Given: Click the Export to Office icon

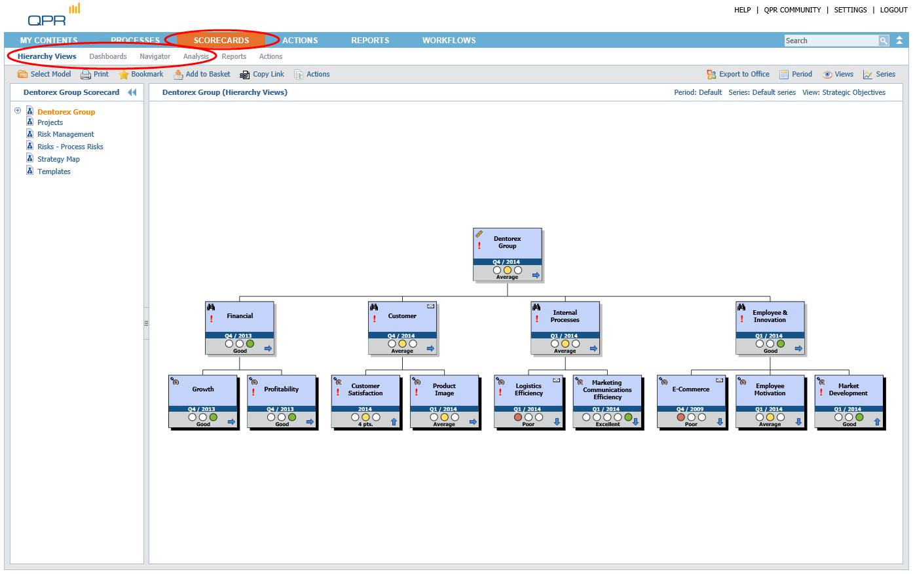Looking at the screenshot, I should click(711, 75).
